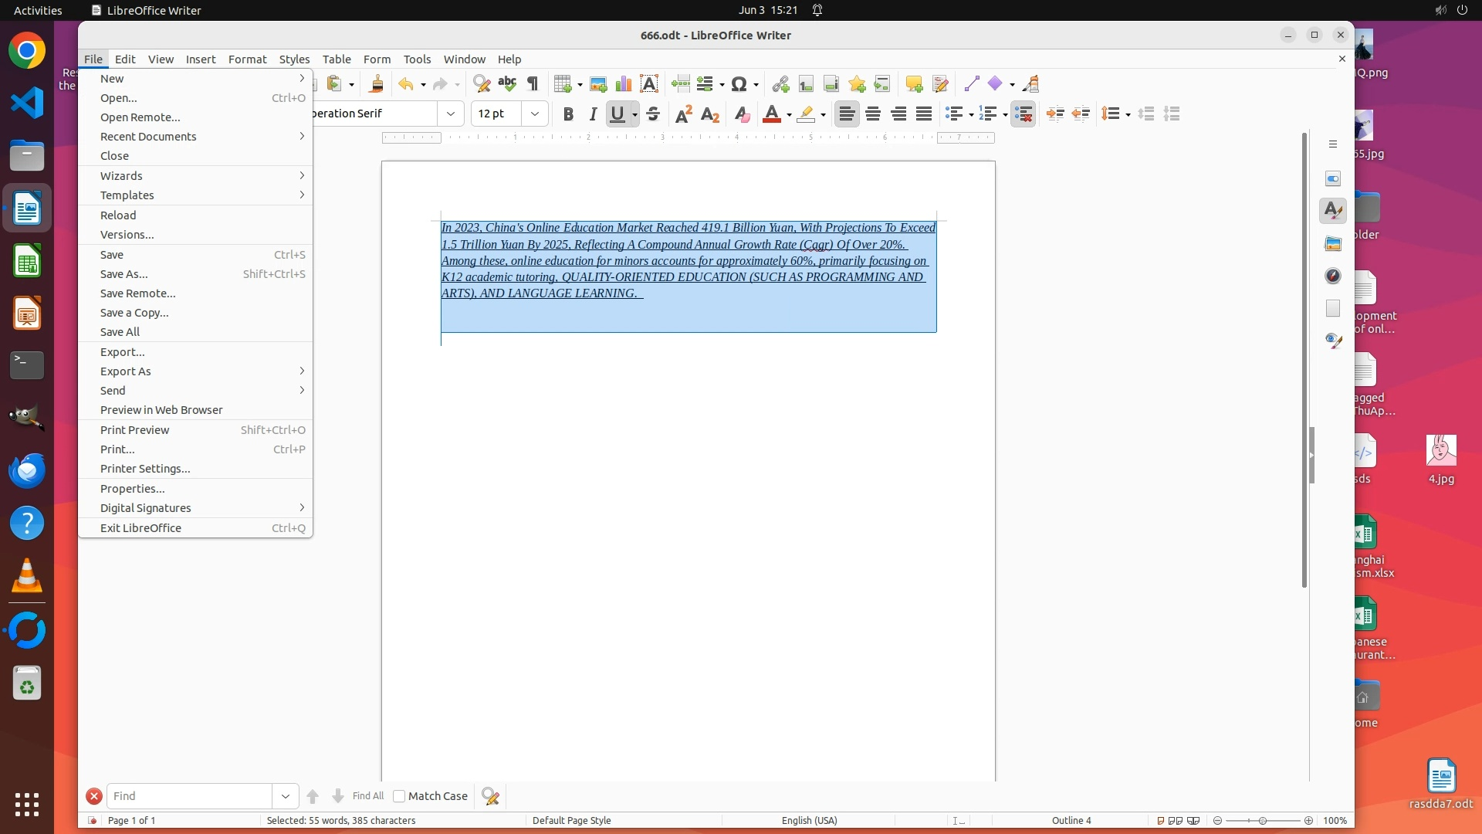Screen dimensions: 1482x834
Task: Insert a chart from the toolbar
Action: click(x=623, y=84)
